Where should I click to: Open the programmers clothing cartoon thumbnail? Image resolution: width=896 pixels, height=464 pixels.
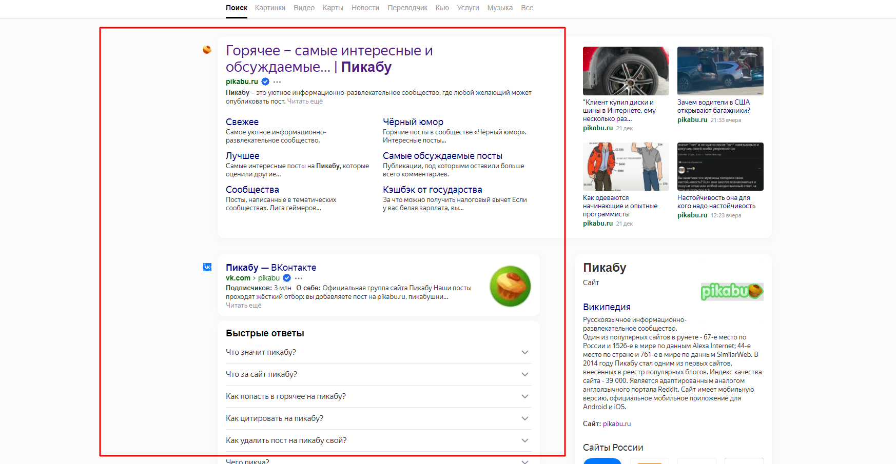click(626, 167)
